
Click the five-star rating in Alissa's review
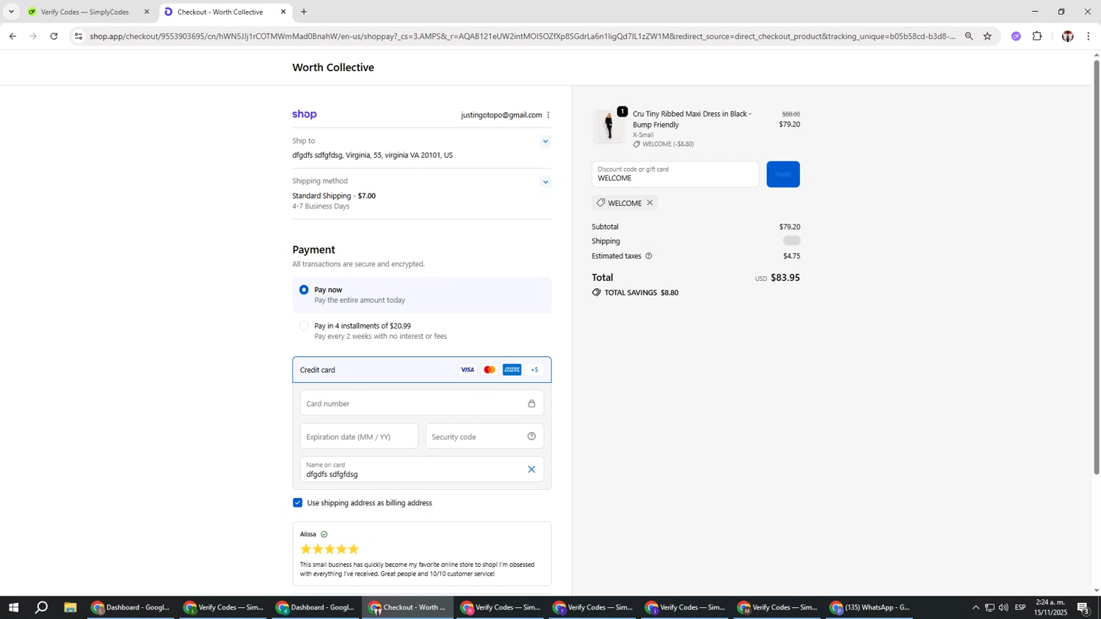(x=330, y=549)
